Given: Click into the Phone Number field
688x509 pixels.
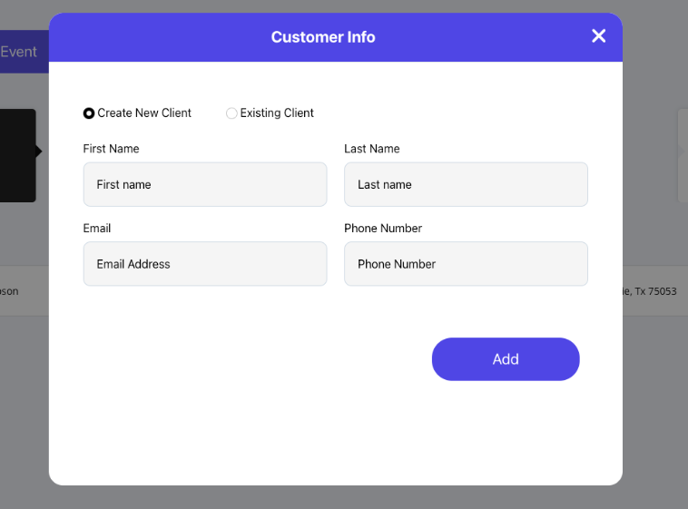Looking at the screenshot, I should click(466, 264).
